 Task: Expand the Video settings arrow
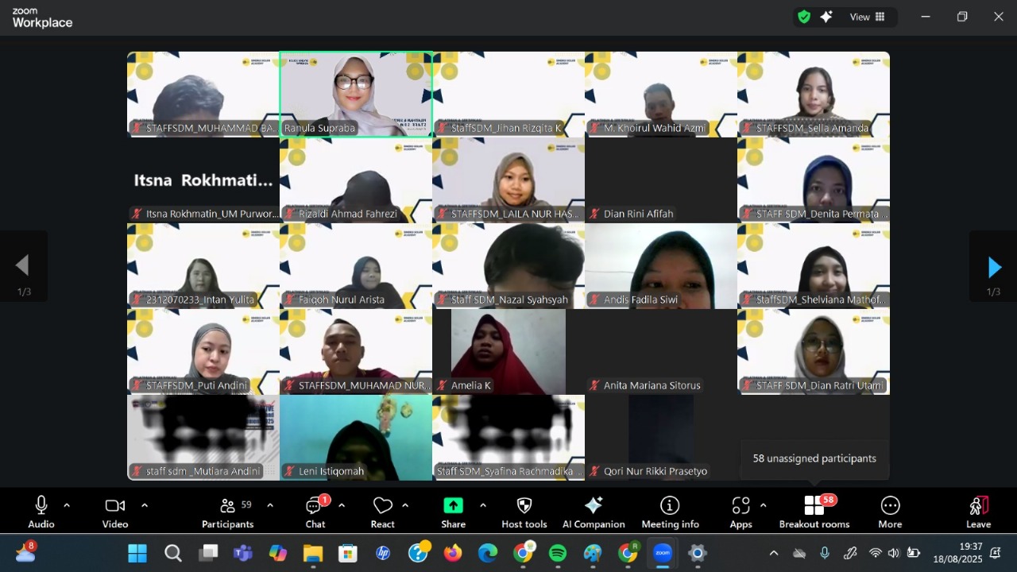(144, 504)
